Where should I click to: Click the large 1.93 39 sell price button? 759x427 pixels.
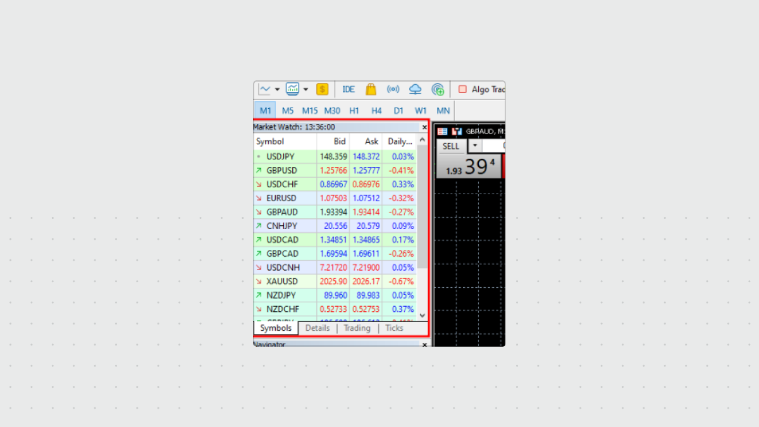coord(468,168)
